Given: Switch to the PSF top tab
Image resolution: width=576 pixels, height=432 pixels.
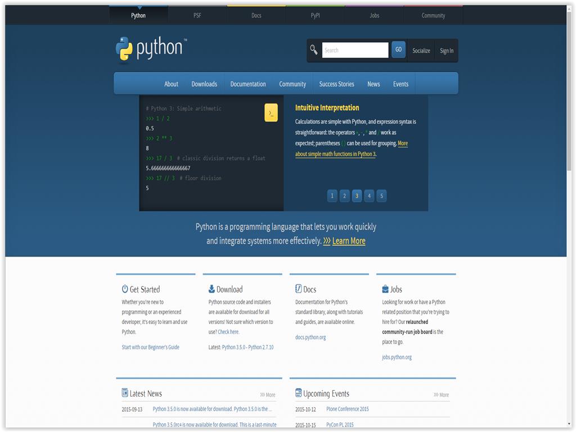Looking at the screenshot, I should [x=197, y=15].
